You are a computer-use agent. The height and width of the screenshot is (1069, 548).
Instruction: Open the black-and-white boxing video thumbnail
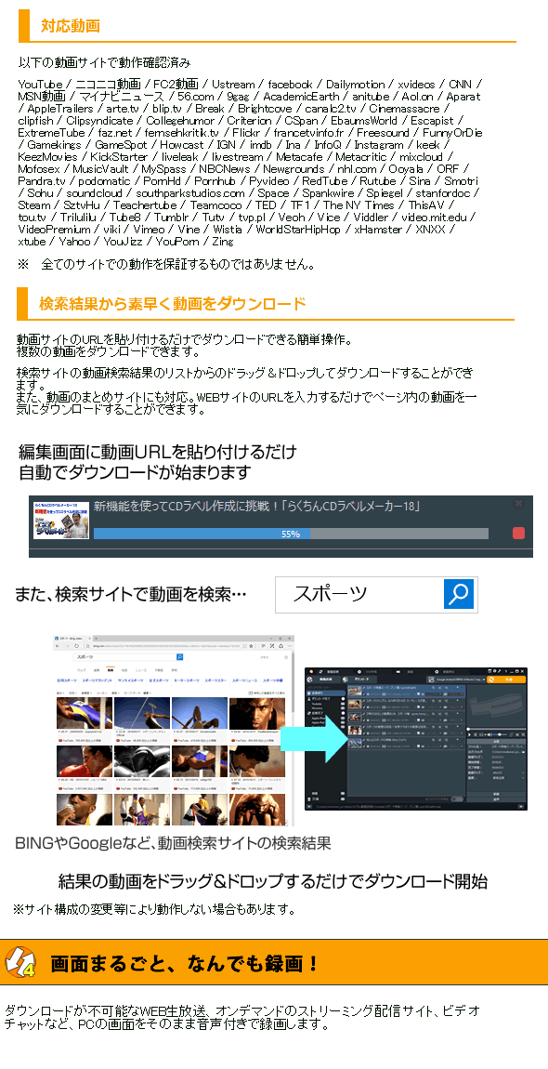pyautogui.click(x=142, y=760)
